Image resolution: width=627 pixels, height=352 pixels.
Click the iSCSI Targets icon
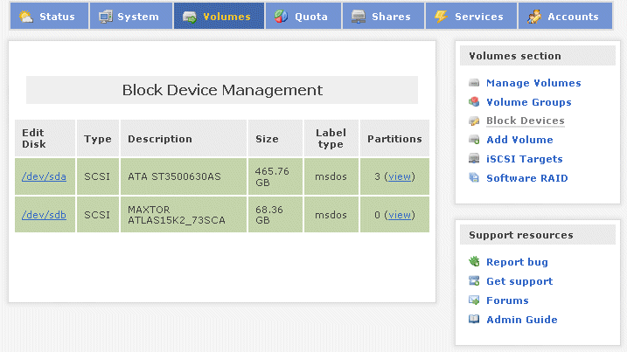(474, 159)
